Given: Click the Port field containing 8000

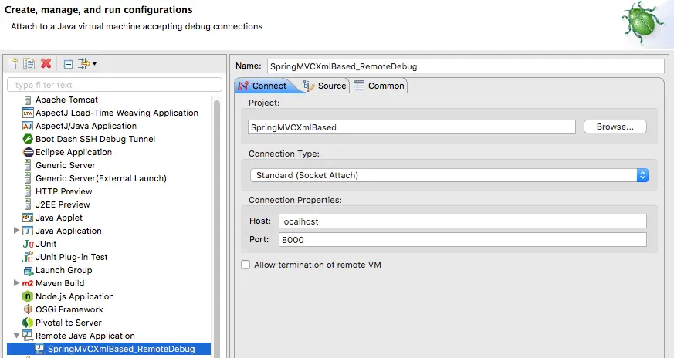Looking at the screenshot, I should 462,240.
